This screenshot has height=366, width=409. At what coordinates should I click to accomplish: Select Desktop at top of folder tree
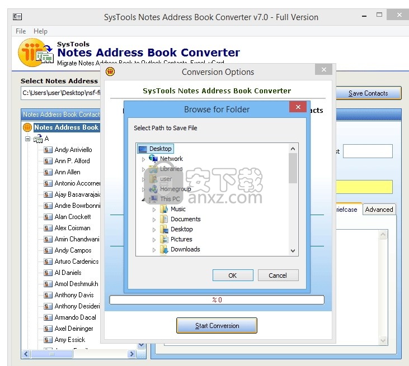(x=155, y=149)
